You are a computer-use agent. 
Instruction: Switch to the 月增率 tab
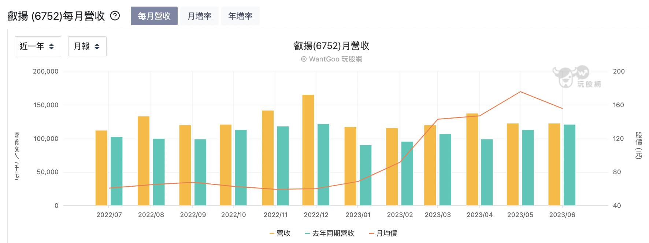pos(200,16)
